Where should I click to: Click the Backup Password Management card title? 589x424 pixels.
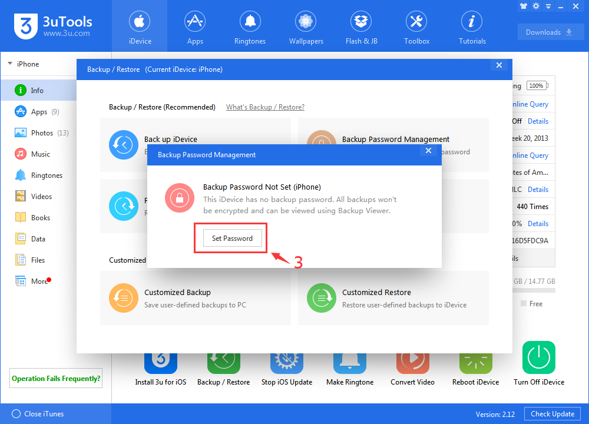click(396, 140)
